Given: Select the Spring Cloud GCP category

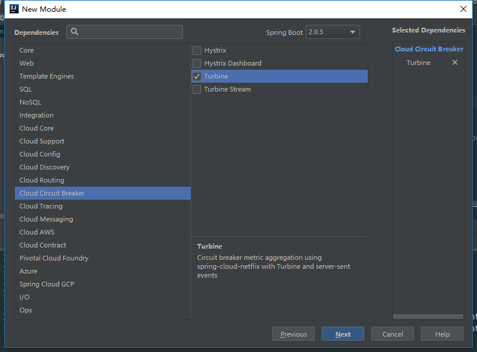Looking at the screenshot, I should [103, 284].
